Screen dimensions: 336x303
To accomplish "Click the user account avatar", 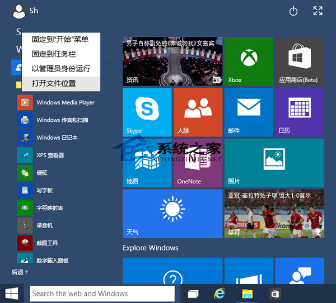I will click(x=19, y=11).
